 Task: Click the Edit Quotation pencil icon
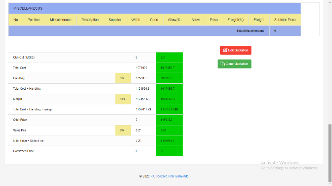point(225,50)
